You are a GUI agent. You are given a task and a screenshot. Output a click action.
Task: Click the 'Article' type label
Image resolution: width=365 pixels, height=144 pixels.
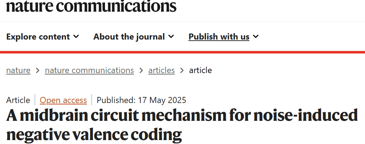18,100
